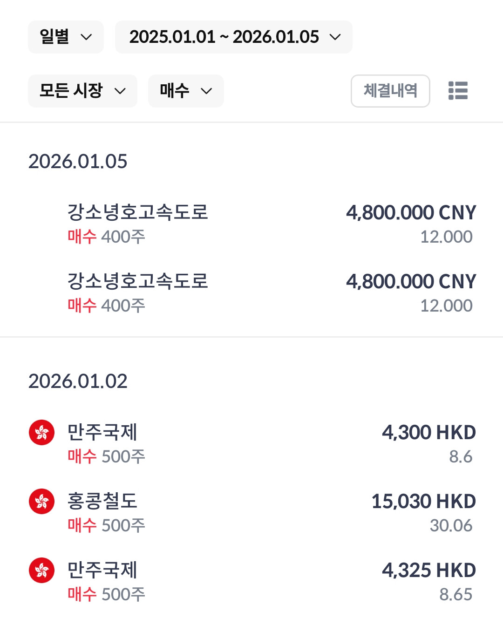The width and height of the screenshot is (503, 625).
Task: Expand the 매수 trade type dropdown
Action: pyautogui.click(x=186, y=91)
